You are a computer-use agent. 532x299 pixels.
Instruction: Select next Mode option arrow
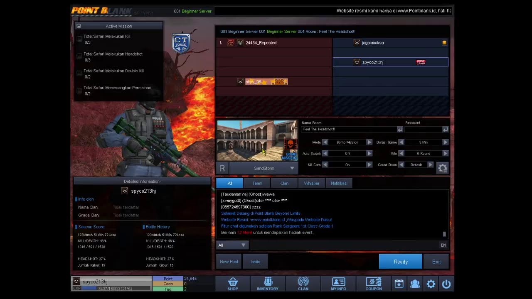369,142
